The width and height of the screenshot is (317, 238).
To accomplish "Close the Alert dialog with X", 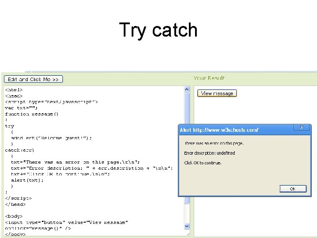I will [x=302, y=127].
